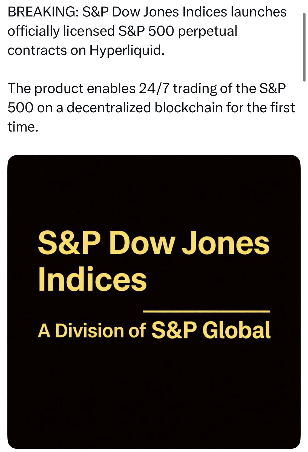Click the yellow "Indices" word in the logo
This screenshot has height=452, width=308.
pyautogui.click(x=93, y=279)
